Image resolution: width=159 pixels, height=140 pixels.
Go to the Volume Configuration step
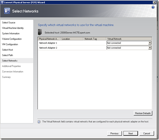tap(12, 39)
